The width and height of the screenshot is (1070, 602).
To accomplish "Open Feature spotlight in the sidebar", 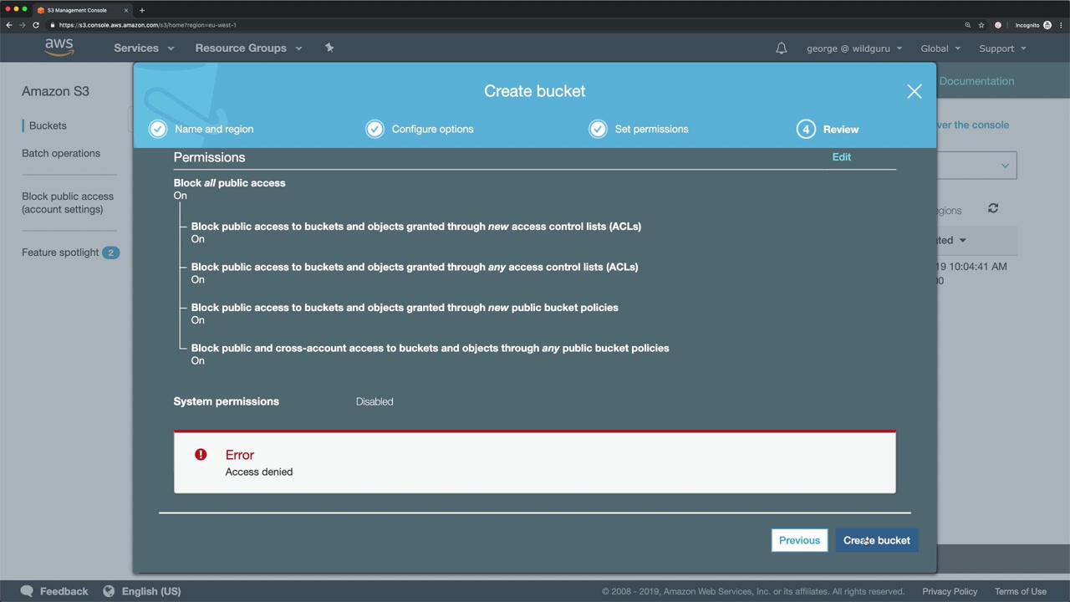I will coord(60,253).
